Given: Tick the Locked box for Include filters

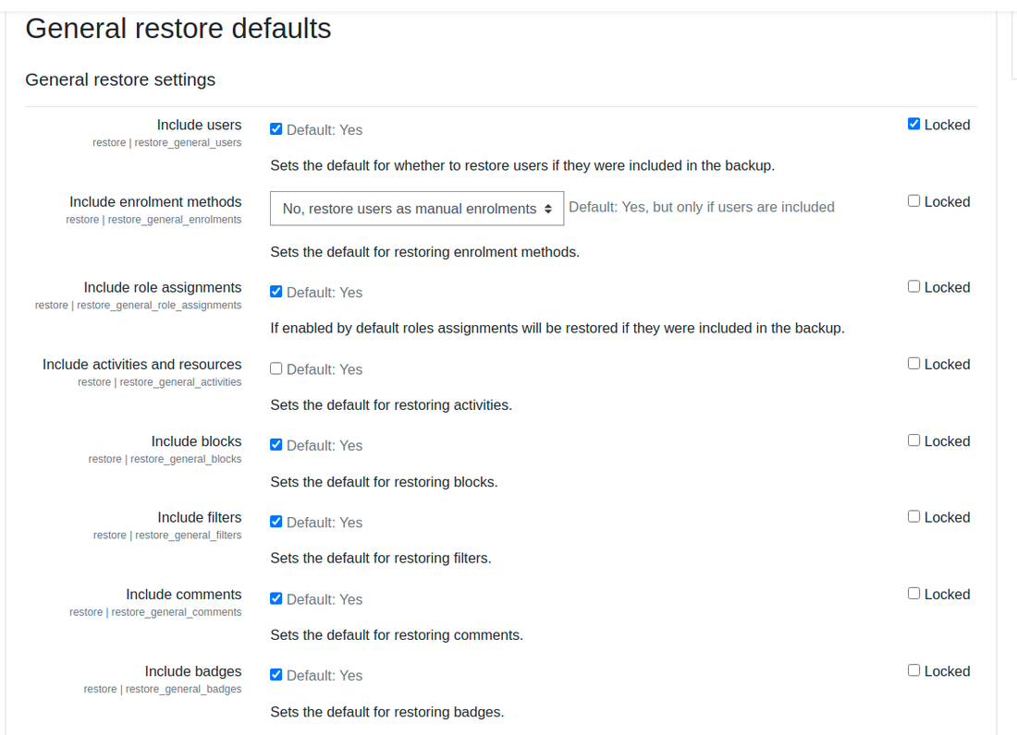Looking at the screenshot, I should pyautogui.click(x=913, y=516).
